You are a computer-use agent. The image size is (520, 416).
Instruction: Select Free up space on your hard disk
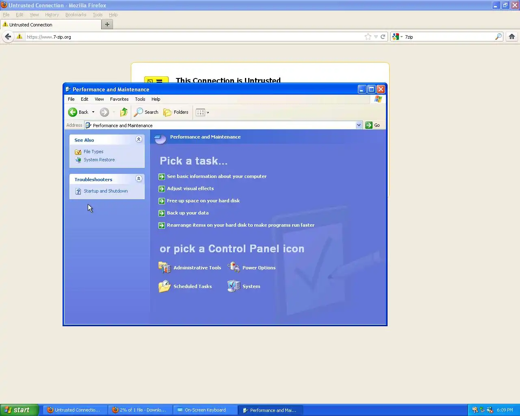pyautogui.click(x=203, y=201)
